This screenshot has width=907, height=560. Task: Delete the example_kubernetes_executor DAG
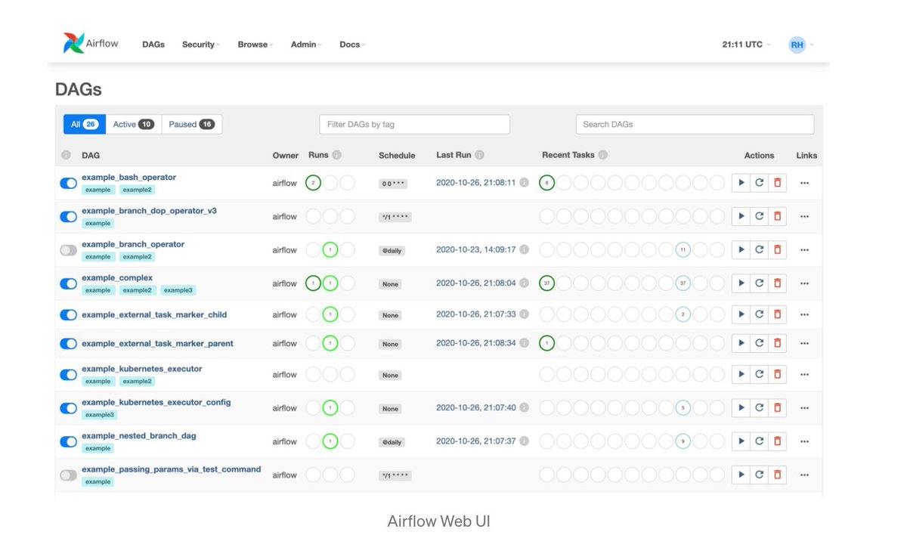pyautogui.click(x=777, y=375)
